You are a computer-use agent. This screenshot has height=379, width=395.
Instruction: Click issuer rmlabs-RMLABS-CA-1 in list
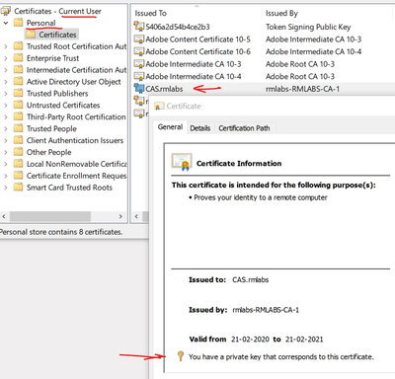(x=302, y=89)
